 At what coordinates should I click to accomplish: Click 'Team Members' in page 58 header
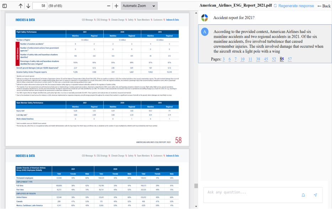pos(143,20)
